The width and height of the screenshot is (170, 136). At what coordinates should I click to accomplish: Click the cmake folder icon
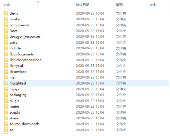coord(6,19)
